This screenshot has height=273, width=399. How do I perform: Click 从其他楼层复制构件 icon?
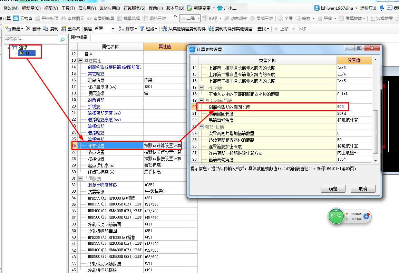tap(164, 29)
